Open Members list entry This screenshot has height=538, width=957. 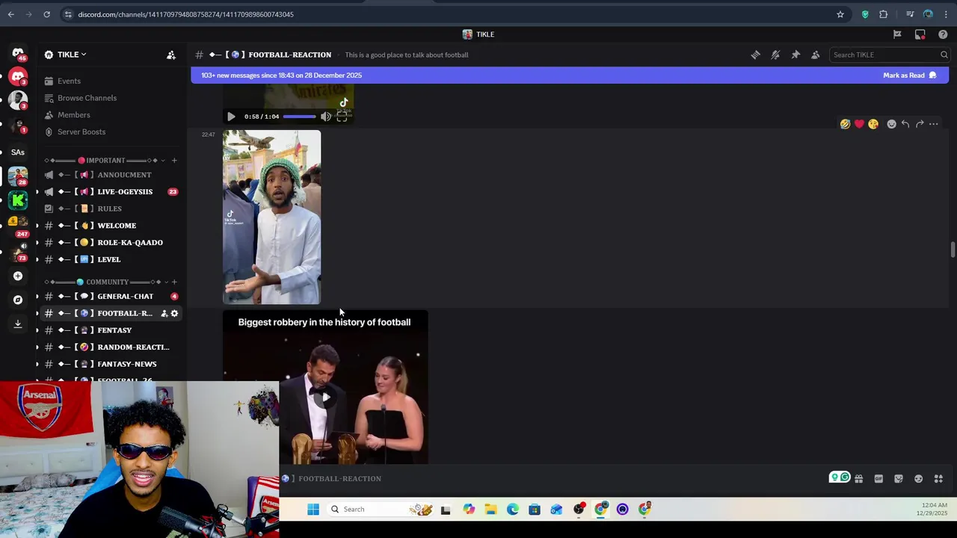111,115
